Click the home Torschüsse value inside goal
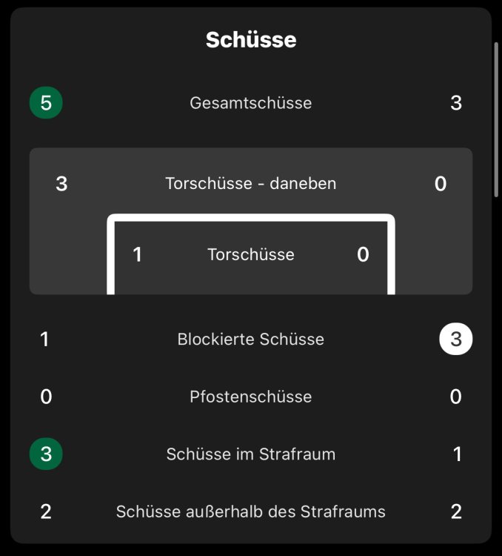502x556 pixels. point(137,254)
